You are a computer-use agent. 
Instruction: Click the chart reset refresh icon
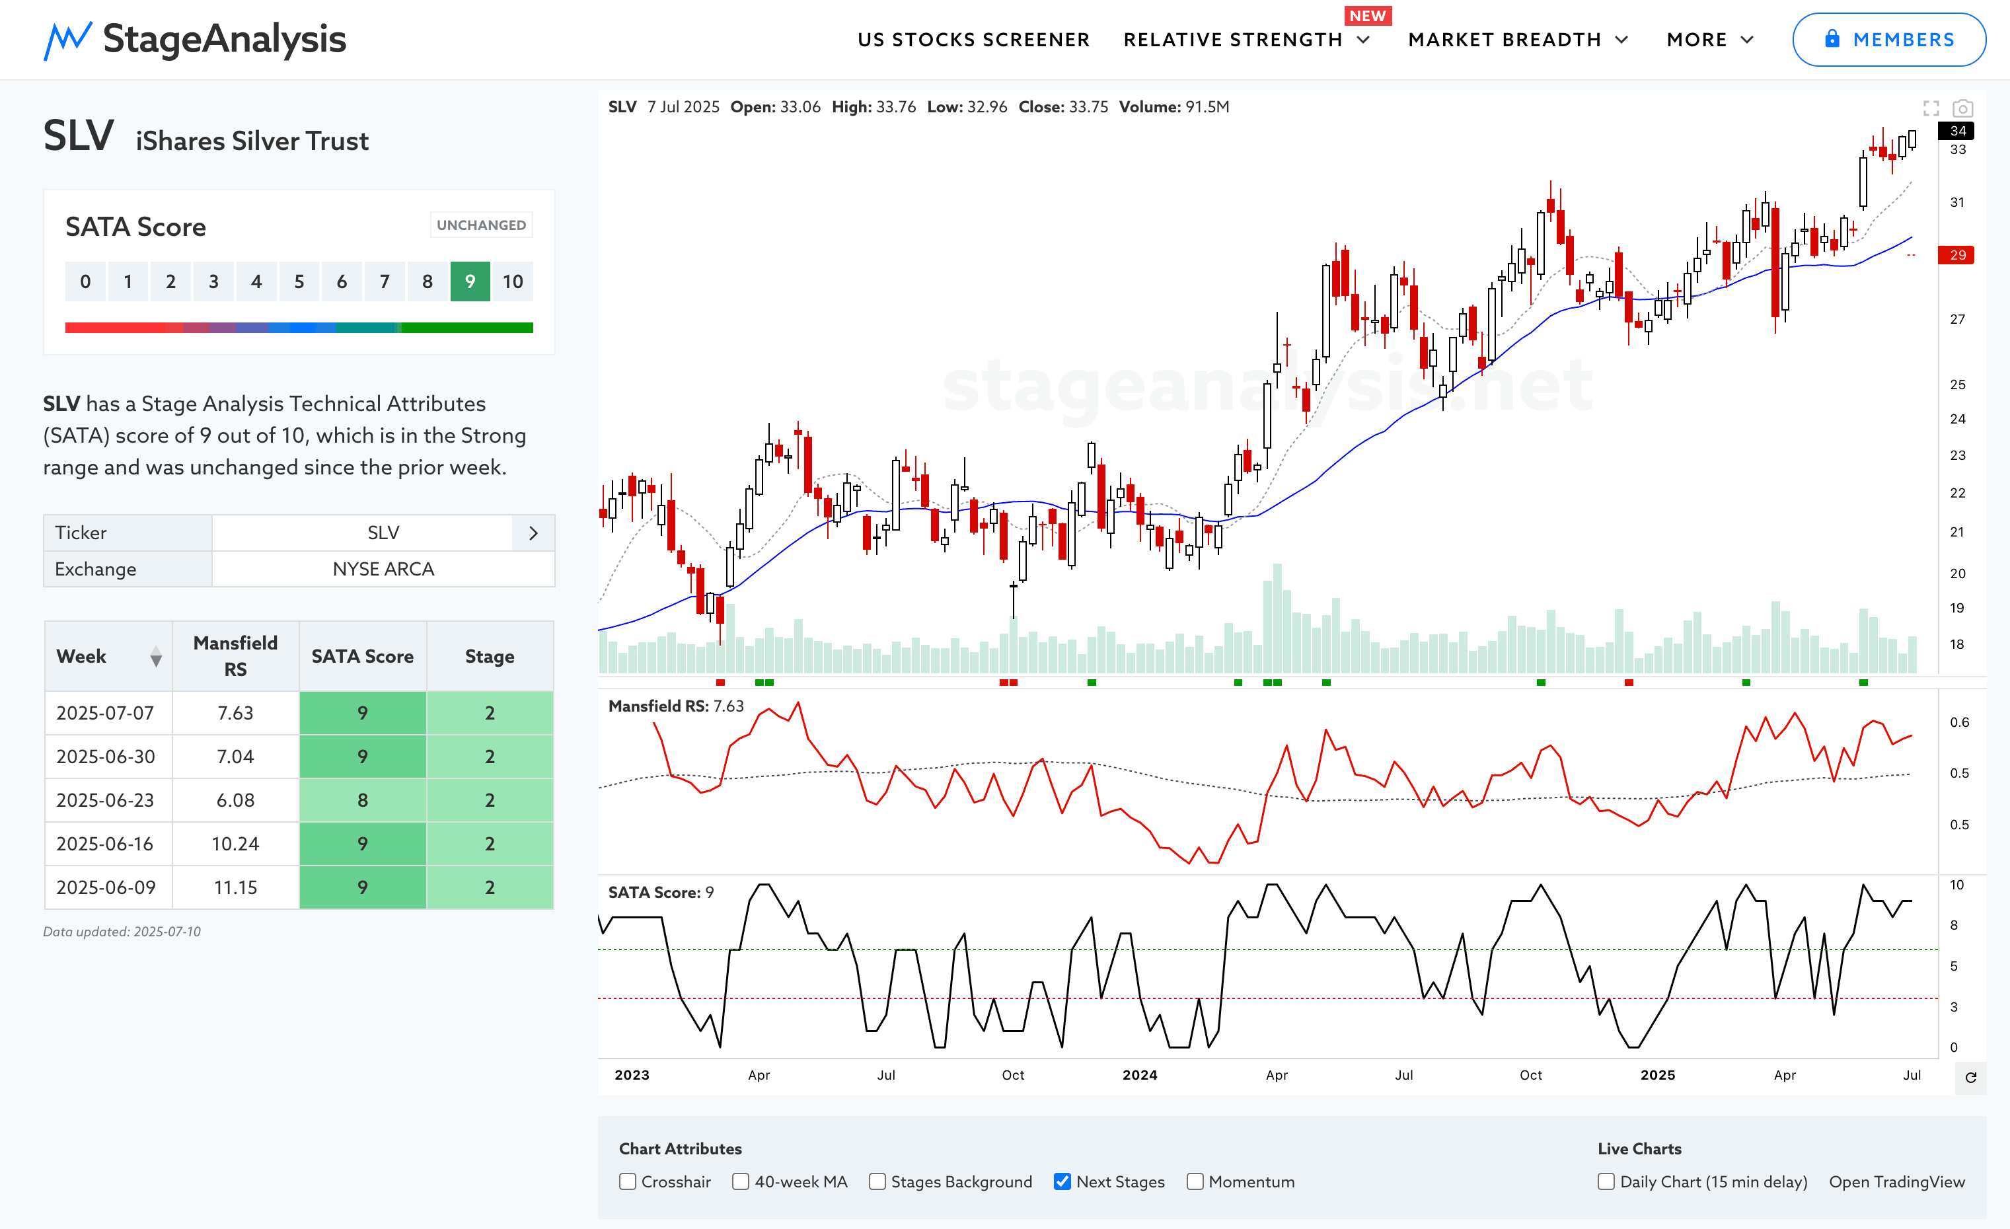pos(1971,1077)
